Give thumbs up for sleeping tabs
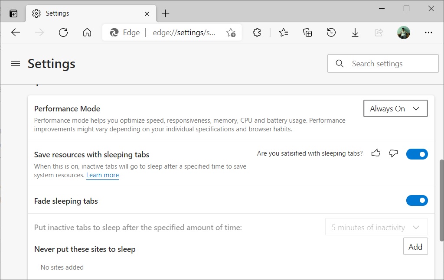 [375, 153]
